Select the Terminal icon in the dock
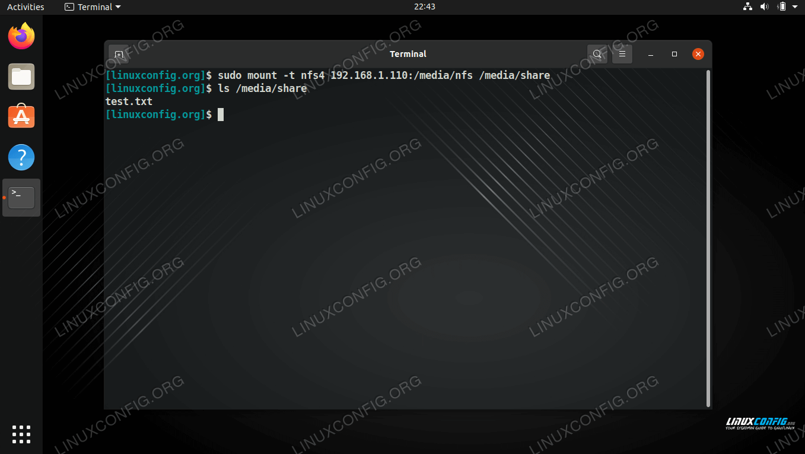The width and height of the screenshot is (805, 454). 21,198
